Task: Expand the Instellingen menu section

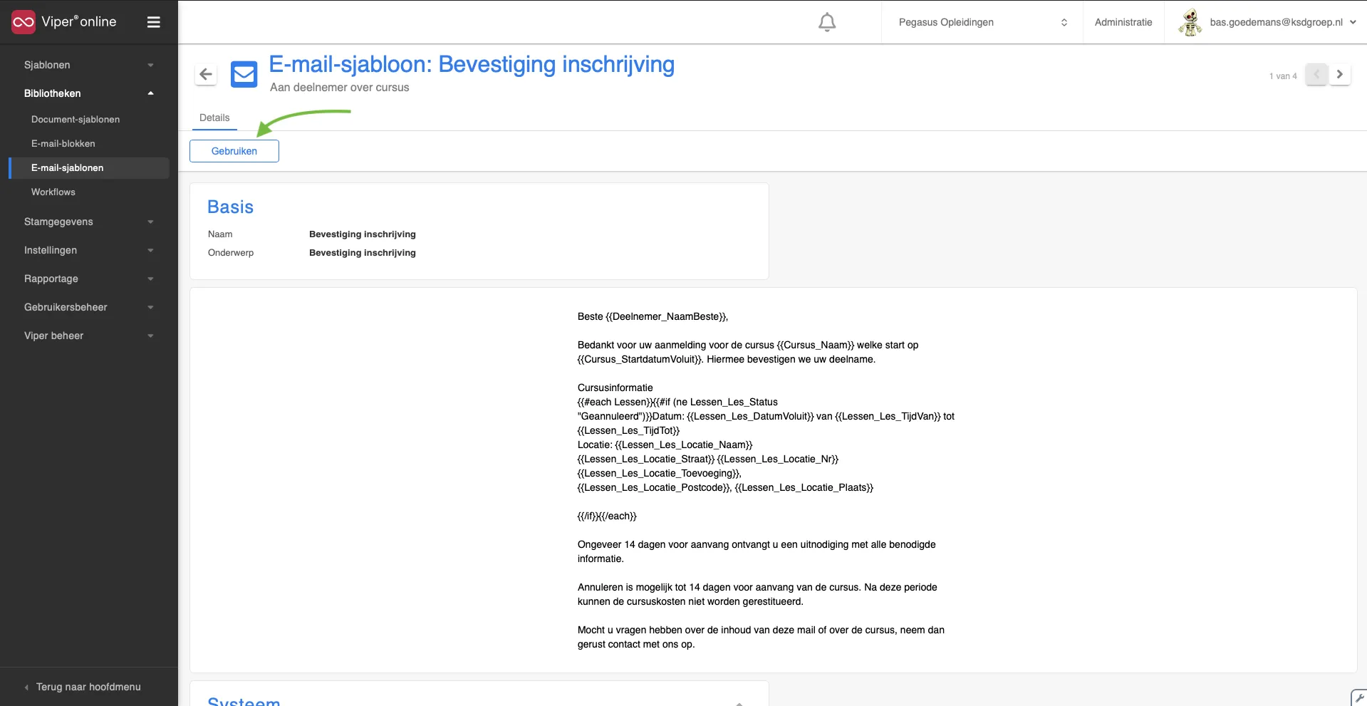Action: pyautogui.click(x=88, y=250)
